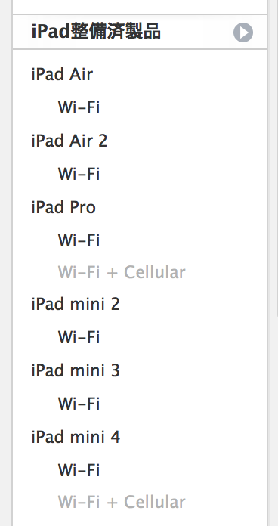Select the iPad Pro category

point(63,207)
